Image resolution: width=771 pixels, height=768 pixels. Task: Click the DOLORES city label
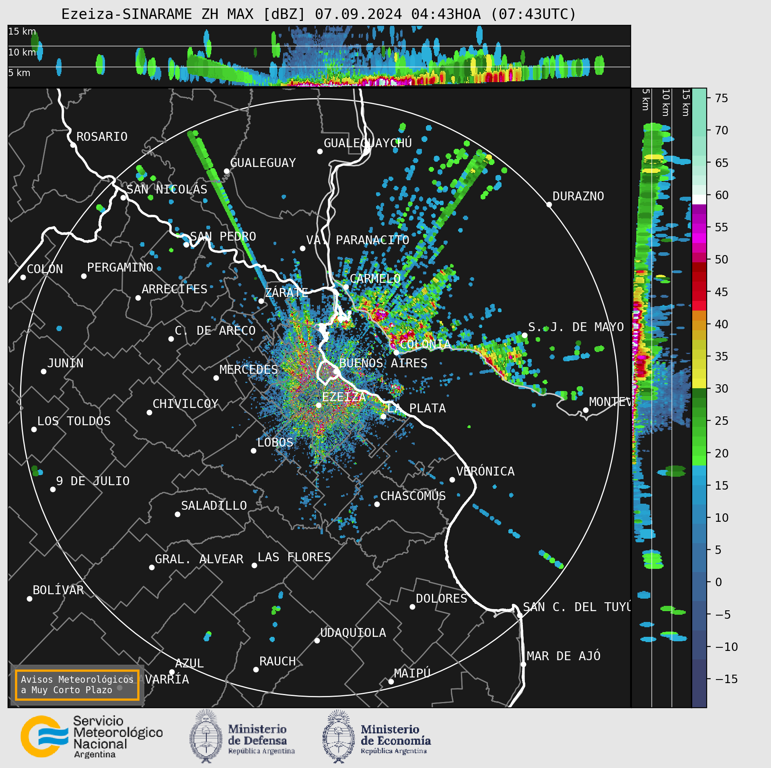point(441,599)
